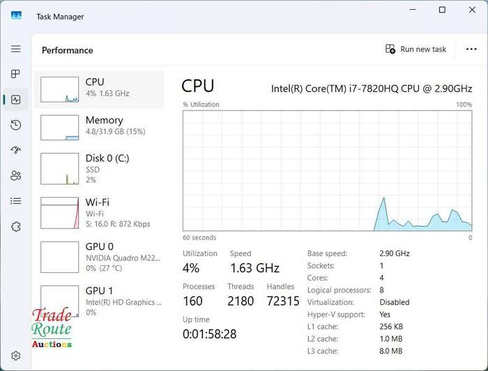Select Disk 0 (C:) item
The image size is (488, 371).
point(98,168)
